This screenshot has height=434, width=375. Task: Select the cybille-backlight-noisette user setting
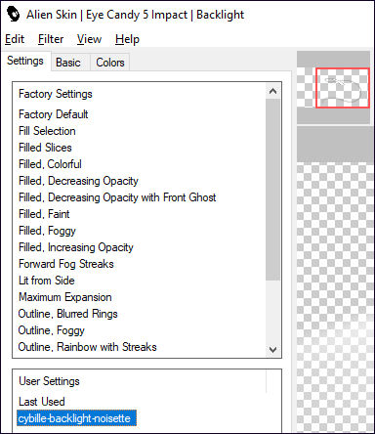click(76, 418)
